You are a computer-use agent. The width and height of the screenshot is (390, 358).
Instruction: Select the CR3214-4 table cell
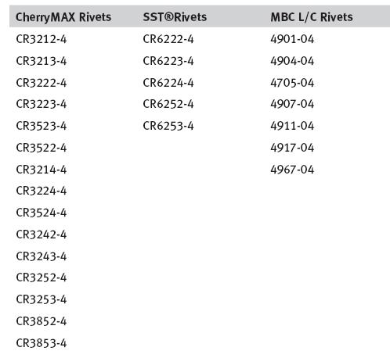[x=42, y=170]
